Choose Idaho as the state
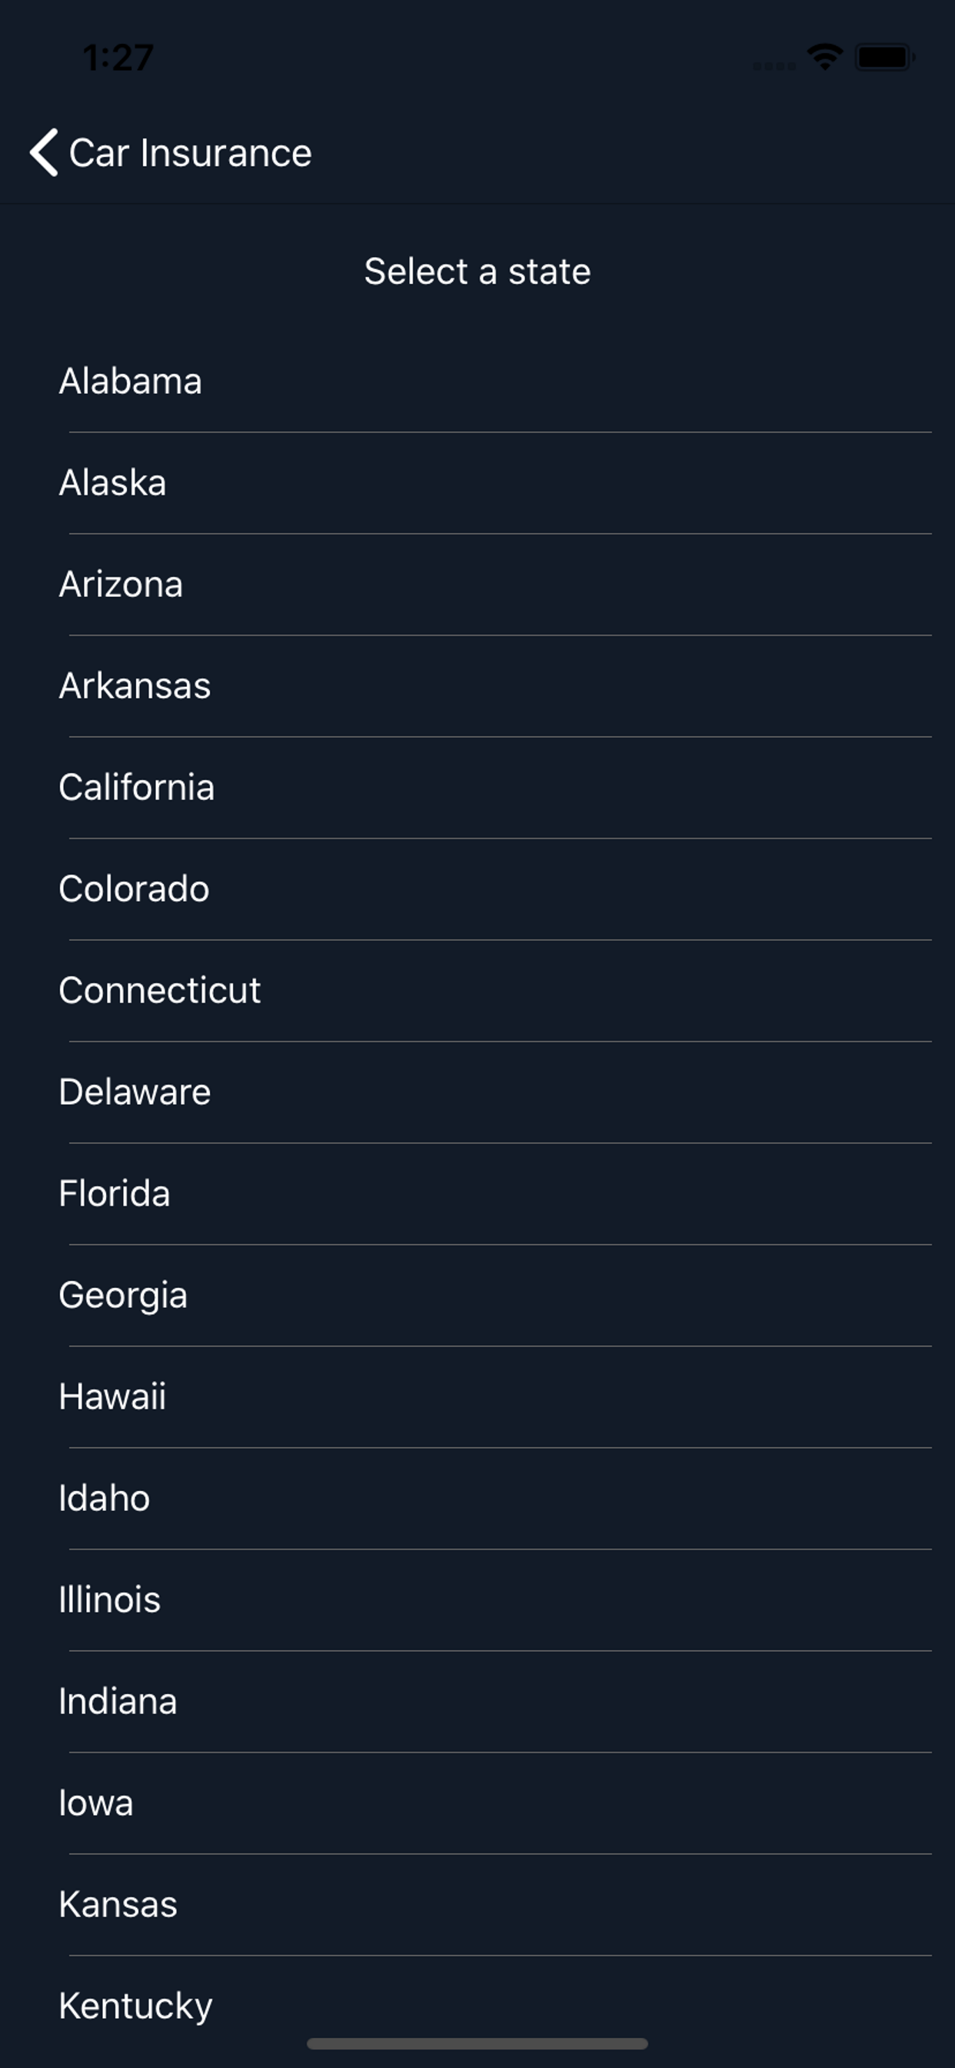This screenshot has width=955, height=2068. pos(105,1498)
